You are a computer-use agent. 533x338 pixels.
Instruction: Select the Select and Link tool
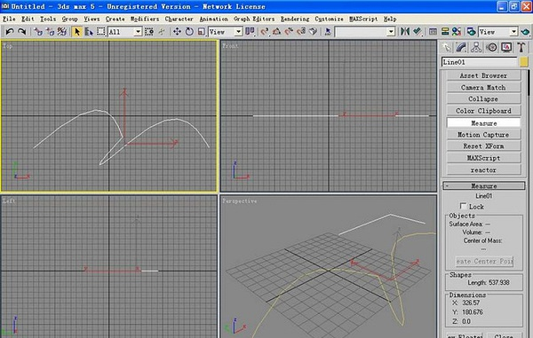pyautogui.click(x=38, y=32)
